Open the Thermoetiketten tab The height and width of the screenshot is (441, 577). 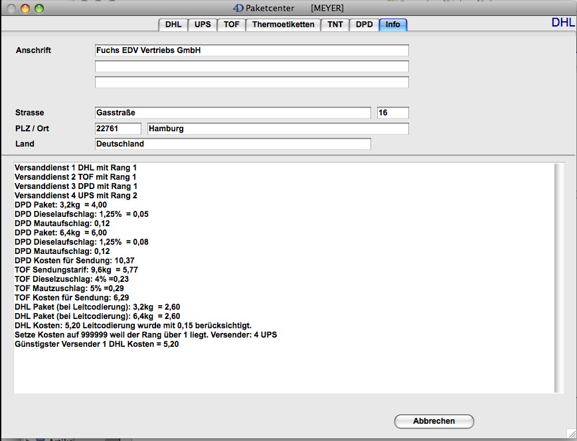click(x=283, y=25)
